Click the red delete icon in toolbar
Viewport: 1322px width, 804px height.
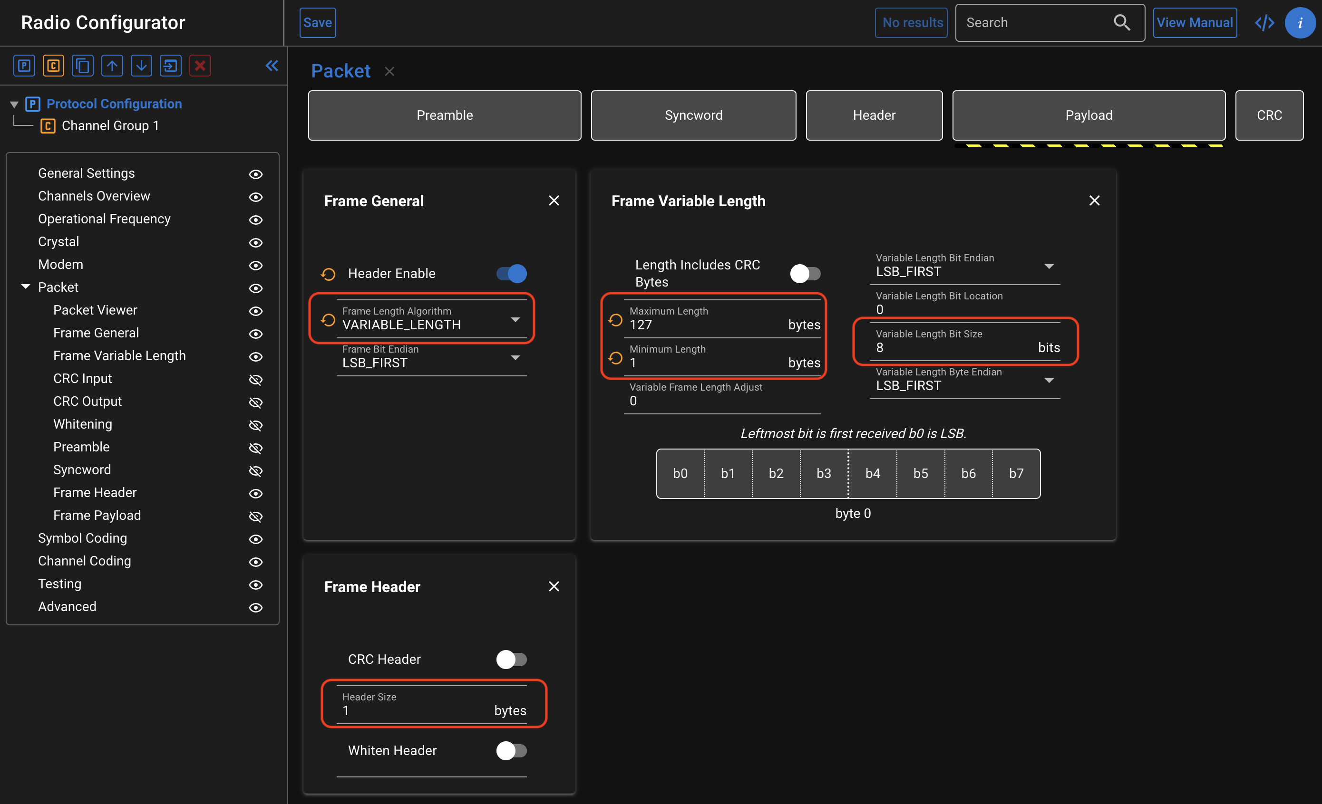point(200,66)
